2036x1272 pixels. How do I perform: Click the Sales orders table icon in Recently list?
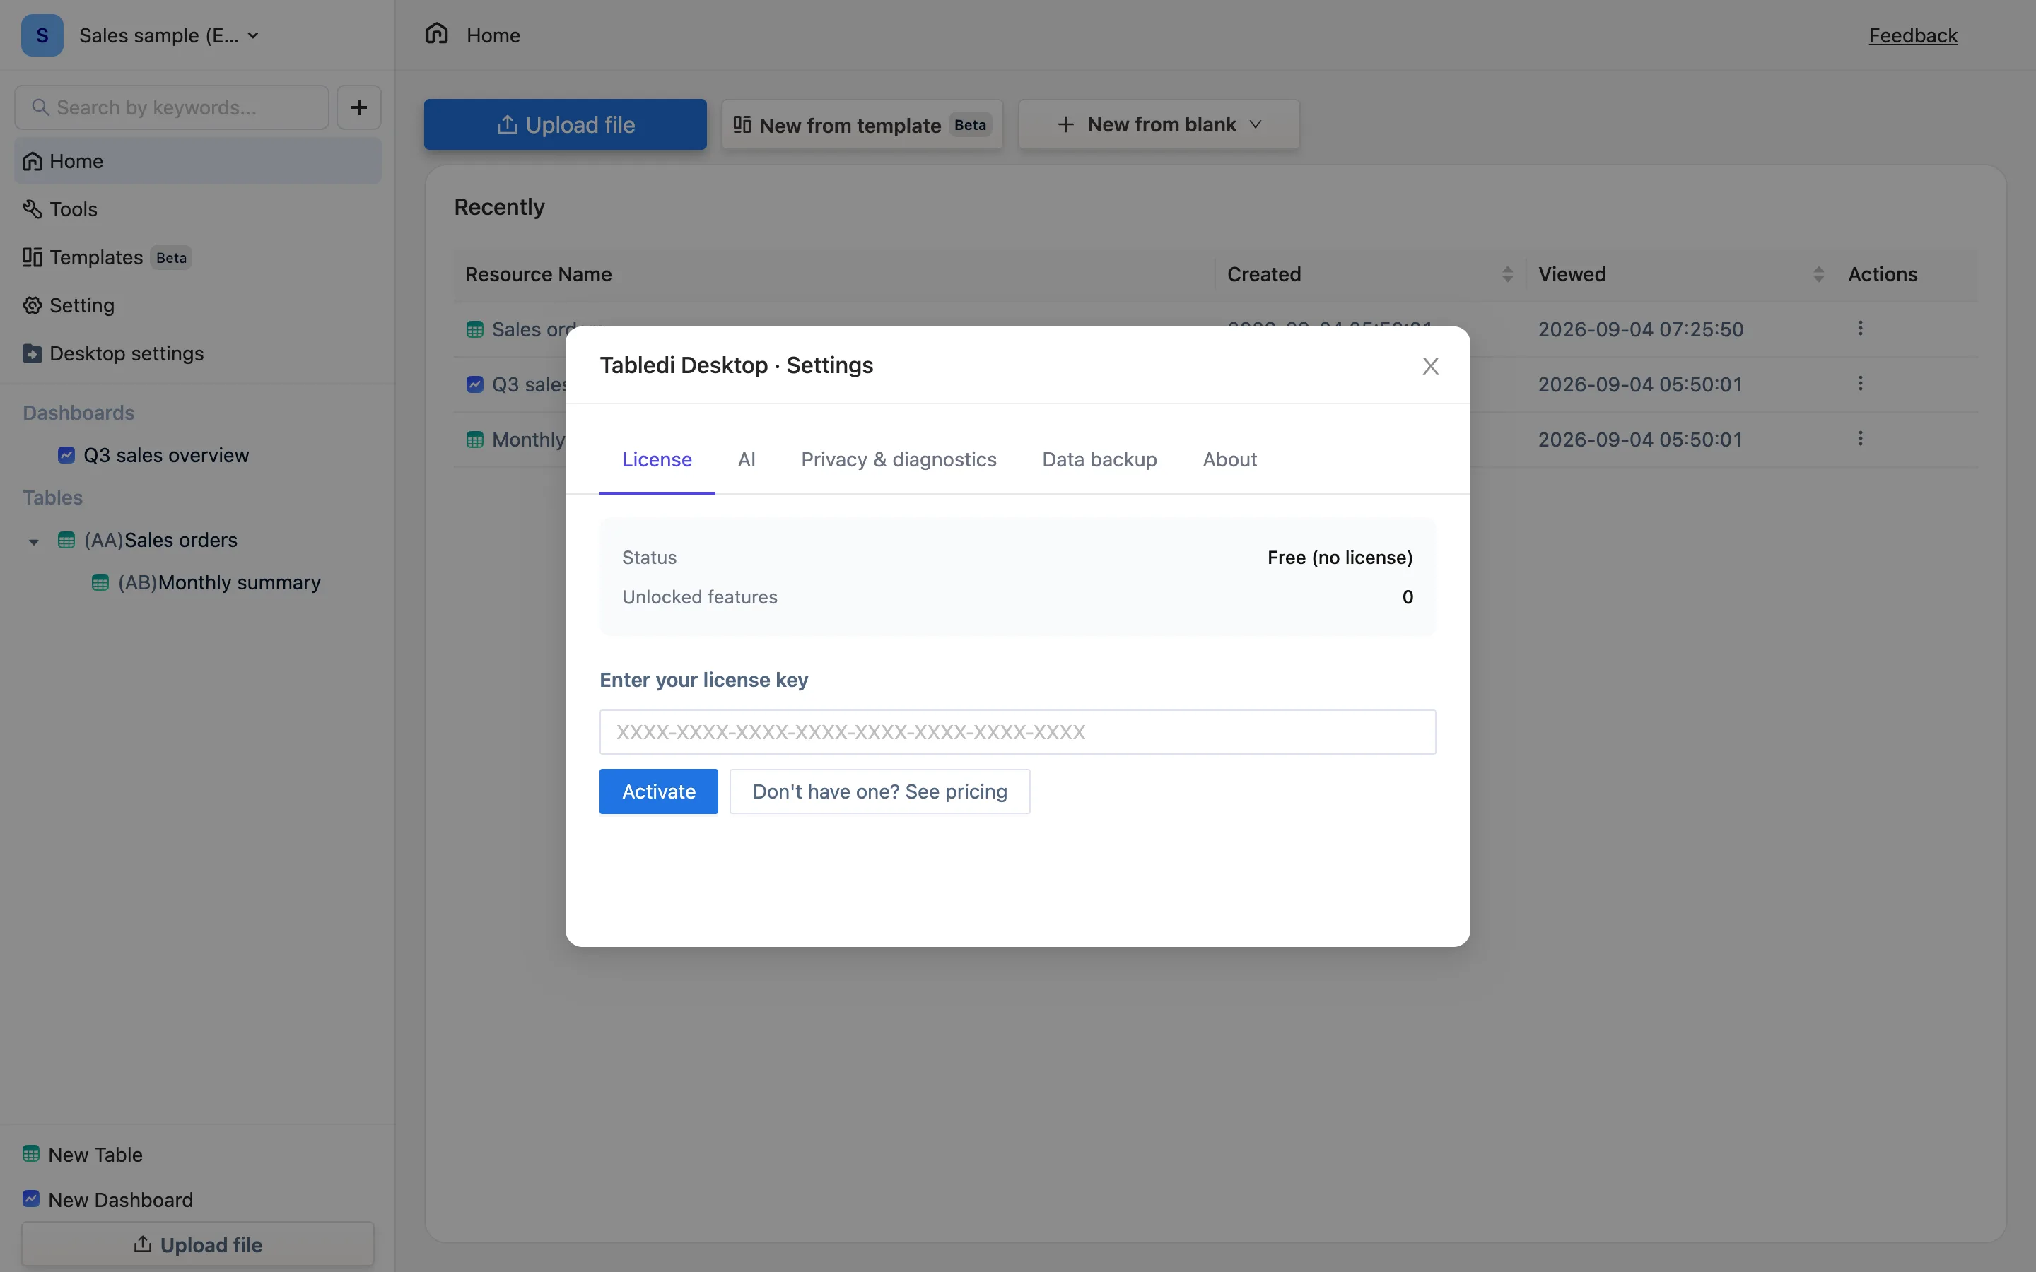(474, 330)
